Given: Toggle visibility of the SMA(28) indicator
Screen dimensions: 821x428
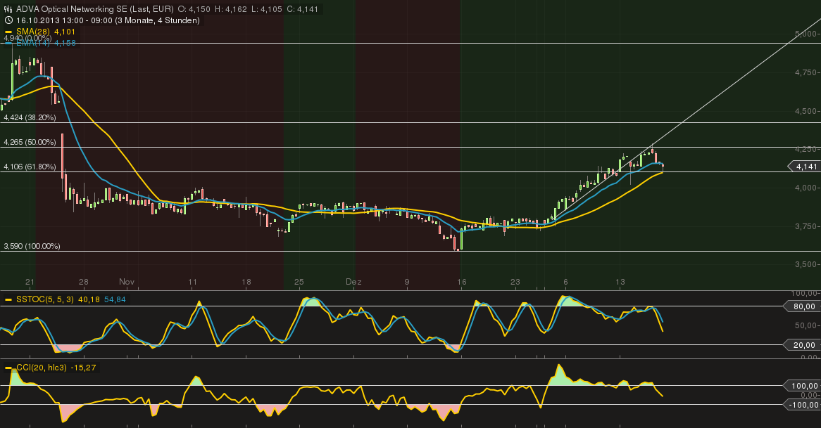Looking at the screenshot, I should [34, 32].
